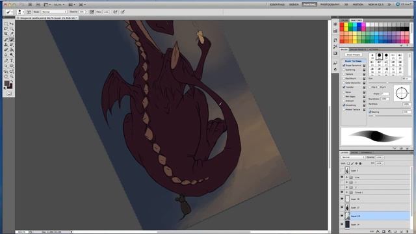Enable the Scattering checkbox

(344, 70)
